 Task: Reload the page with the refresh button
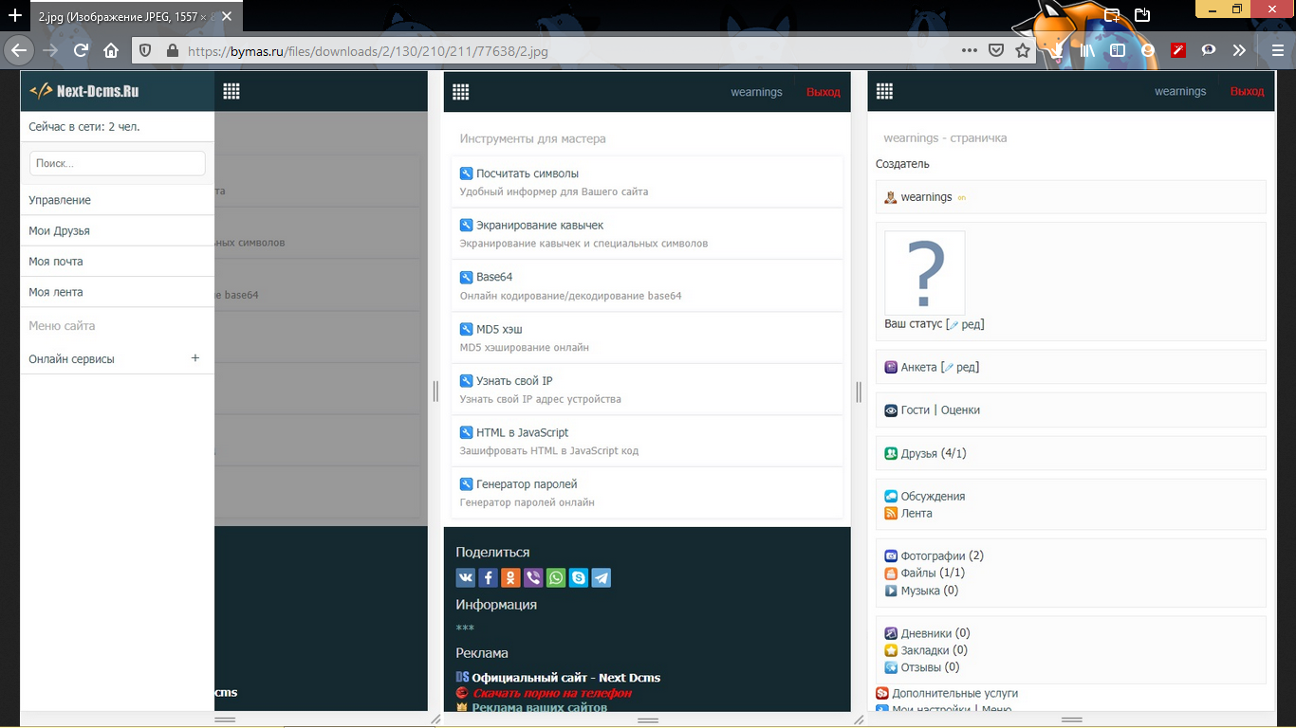tap(82, 51)
